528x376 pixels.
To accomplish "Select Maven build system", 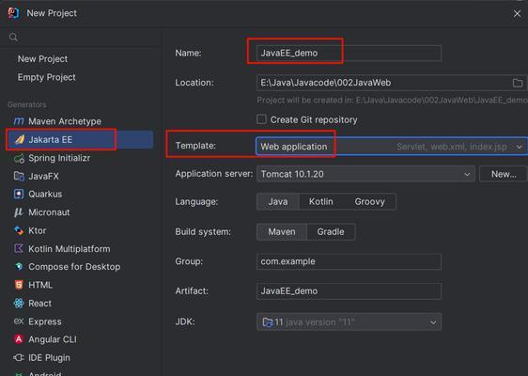I will [282, 232].
